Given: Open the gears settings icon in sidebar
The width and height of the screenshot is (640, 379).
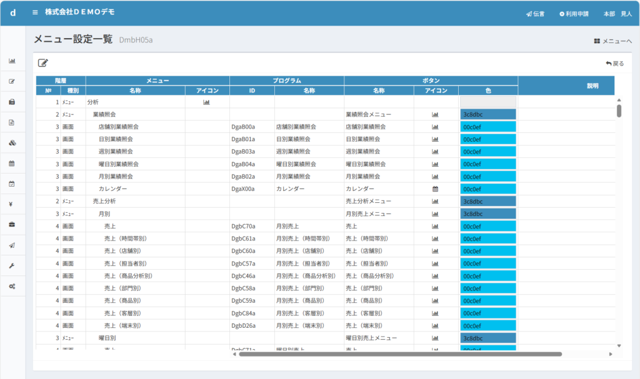Looking at the screenshot, I should point(12,286).
